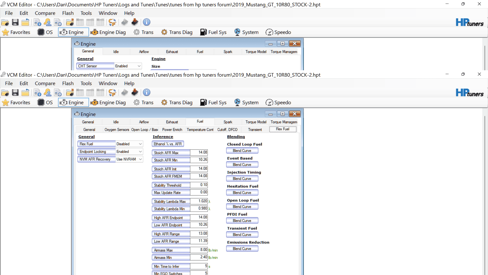The width and height of the screenshot is (488, 275).
Task: Open the Ethanol % vs. AFR table button
Action: (168, 144)
